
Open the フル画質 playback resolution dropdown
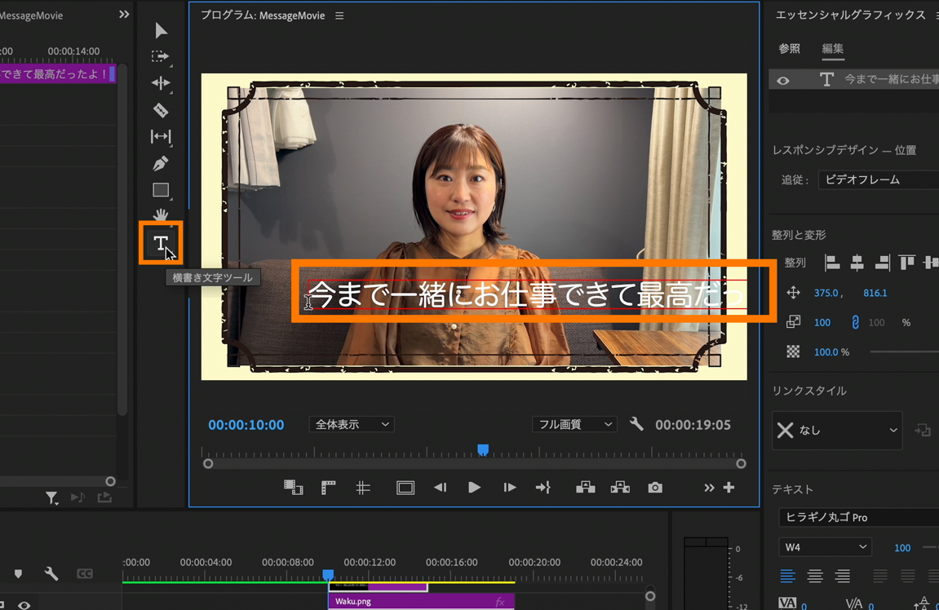pyautogui.click(x=574, y=424)
